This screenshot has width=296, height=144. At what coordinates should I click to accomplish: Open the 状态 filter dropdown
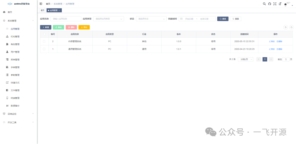pyautogui.click(x=151, y=19)
